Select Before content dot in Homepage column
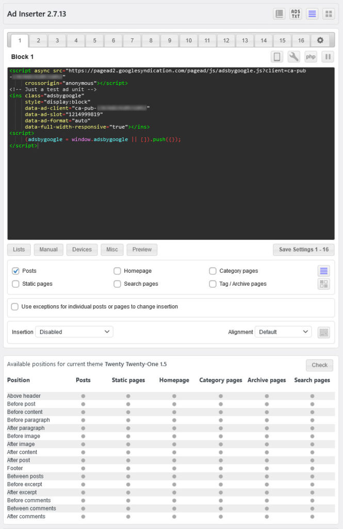 [x=174, y=412]
